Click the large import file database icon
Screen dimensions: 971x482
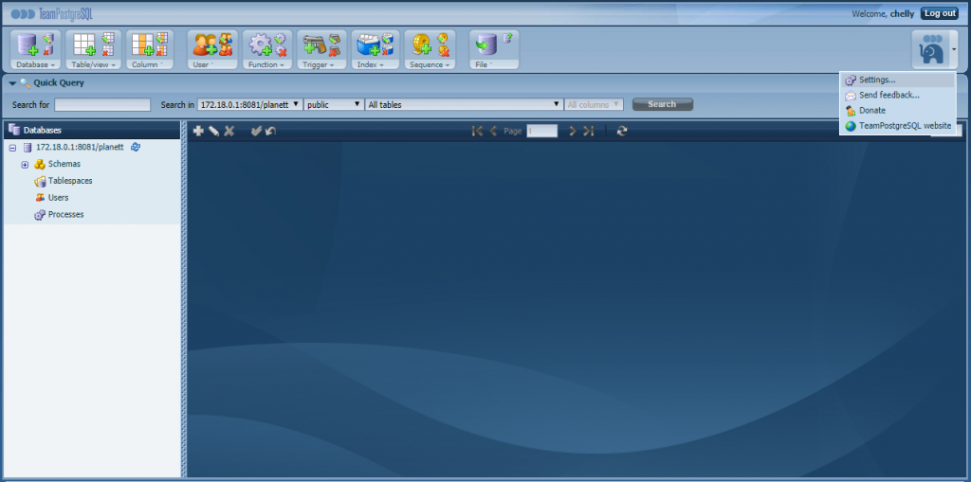click(x=486, y=45)
